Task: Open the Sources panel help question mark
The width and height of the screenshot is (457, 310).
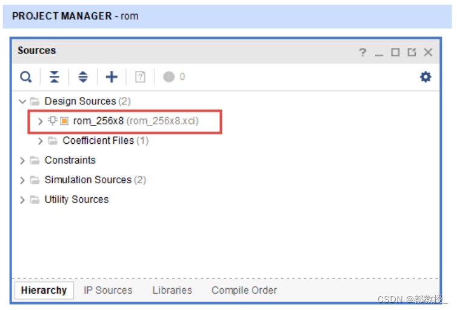Action: (362, 53)
